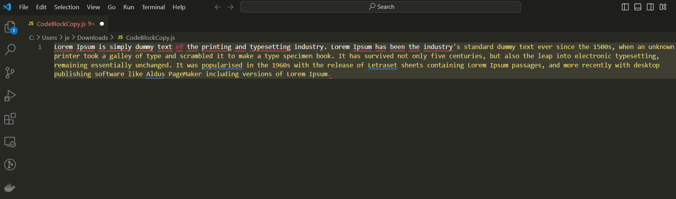Go back using the left arrow

218,7
